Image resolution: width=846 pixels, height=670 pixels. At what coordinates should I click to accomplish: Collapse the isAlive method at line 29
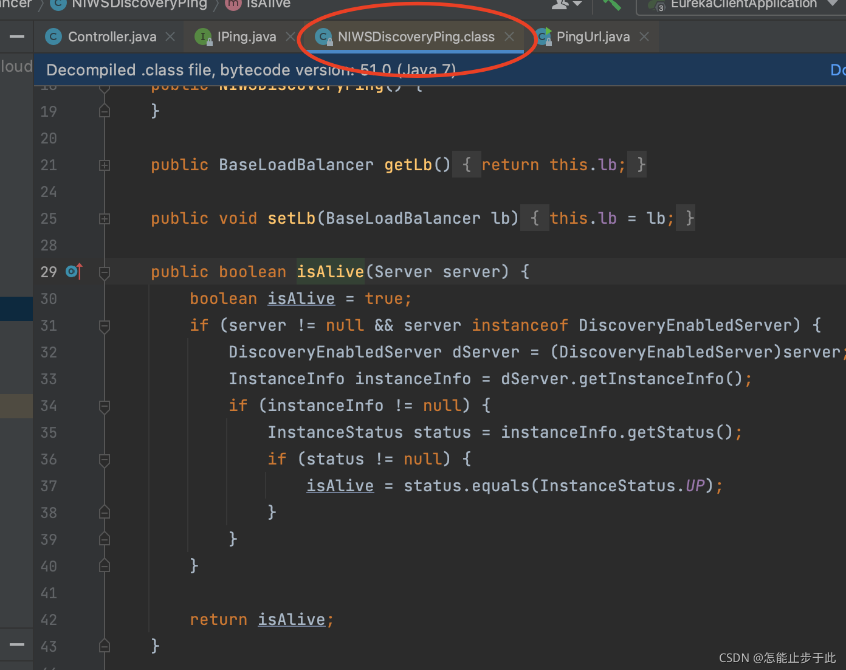pyautogui.click(x=105, y=272)
